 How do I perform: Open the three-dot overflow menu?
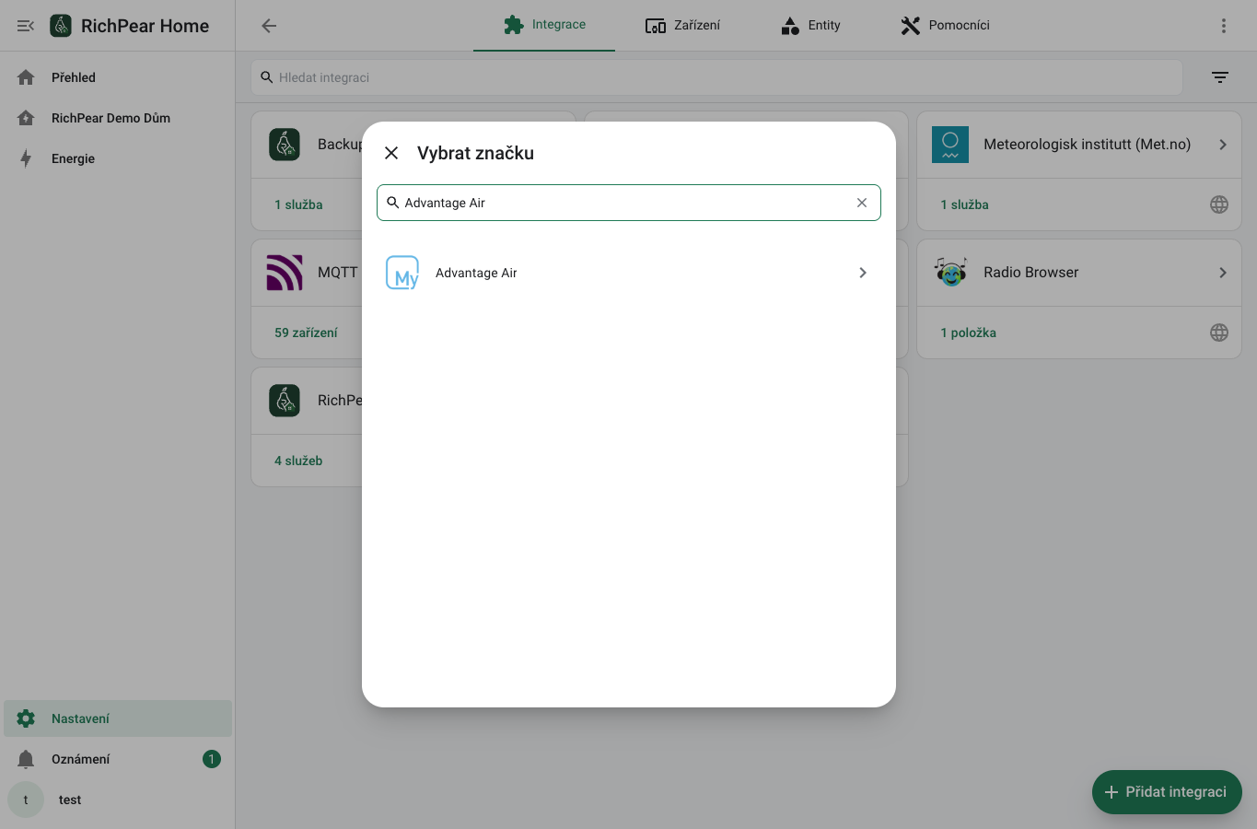[x=1224, y=26]
